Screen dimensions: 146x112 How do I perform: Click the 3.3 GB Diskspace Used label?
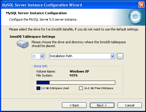tap(55, 88)
